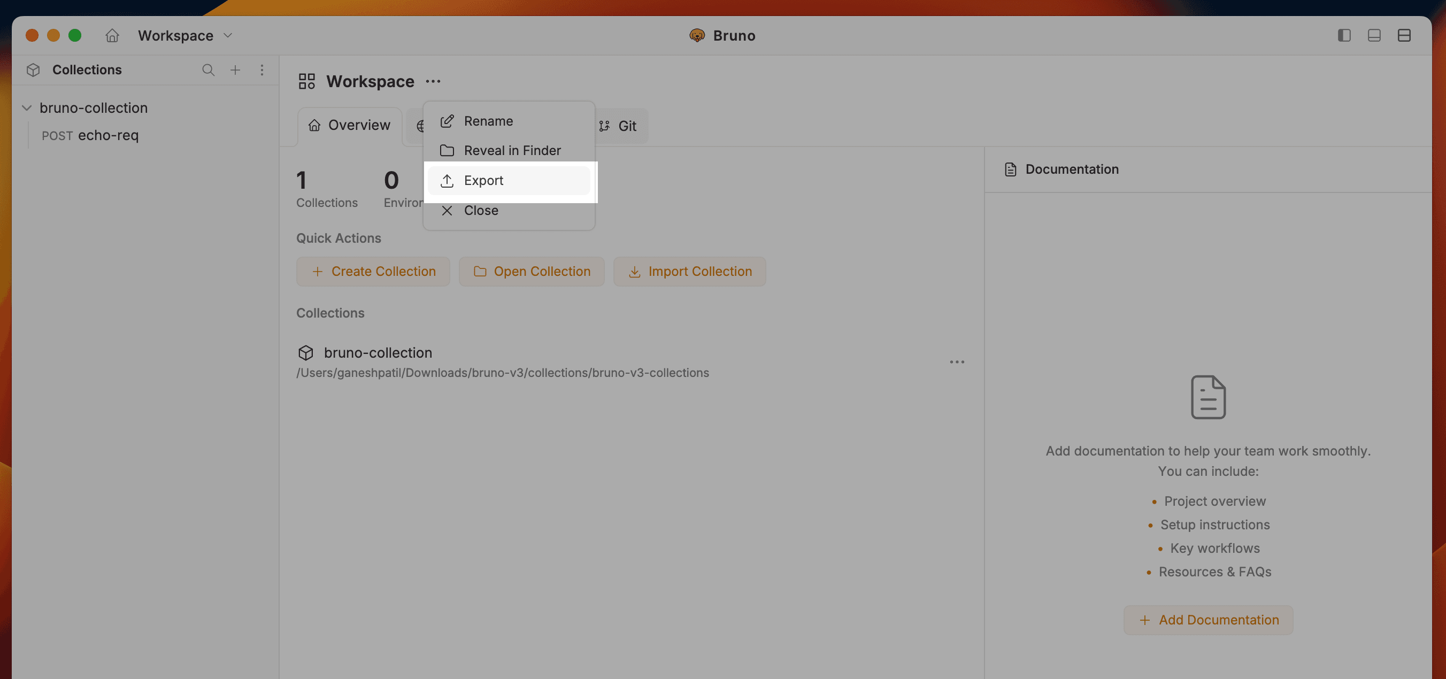Image resolution: width=1446 pixels, height=679 pixels.
Task: Open search in the Collections sidebar
Action: pos(208,70)
